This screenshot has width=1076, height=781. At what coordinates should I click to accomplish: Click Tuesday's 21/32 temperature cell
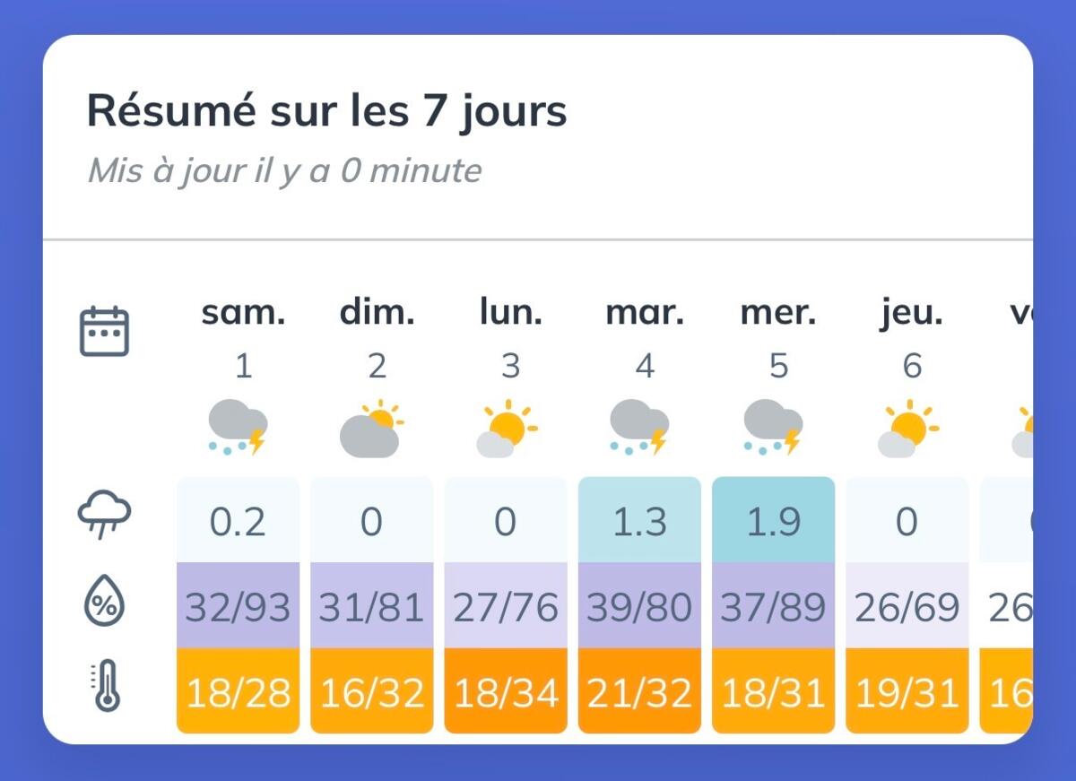click(639, 691)
